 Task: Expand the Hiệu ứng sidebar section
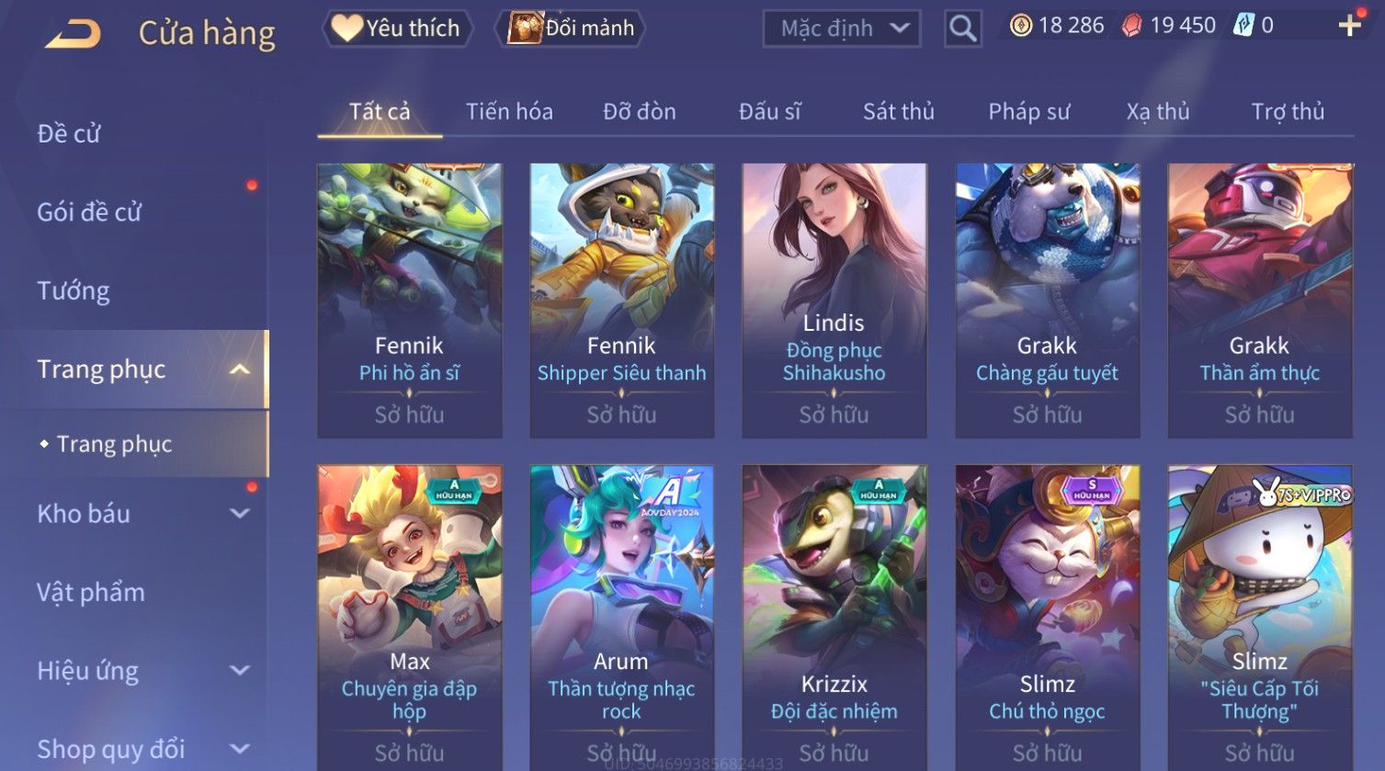coord(239,671)
